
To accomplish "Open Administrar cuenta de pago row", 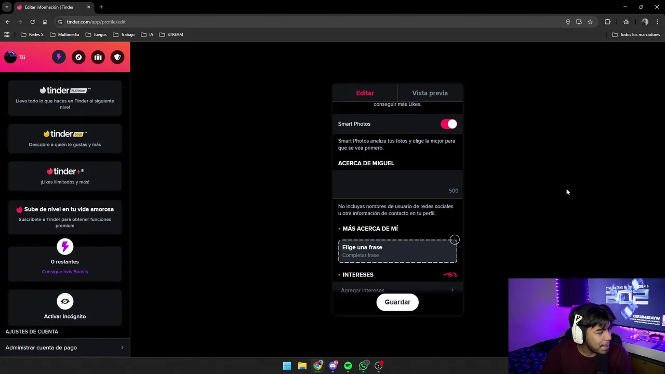I will coord(65,348).
